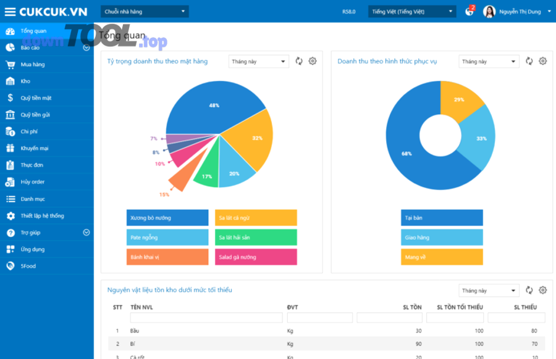Refresh the minimum stock materials table
This screenshot has height=359, width=556.
(529, 291)
